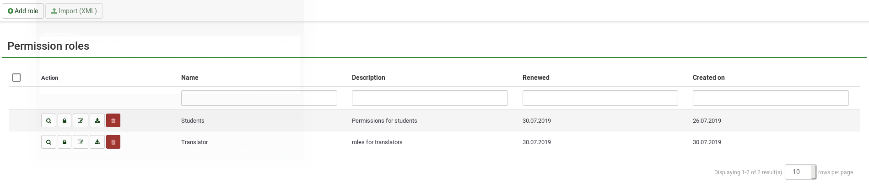The image size is (869, 187).
Task: Sort roles by Created on column
Action: [x=708, y=78]
